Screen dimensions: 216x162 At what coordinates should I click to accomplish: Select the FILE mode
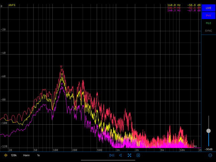(208, 23)
